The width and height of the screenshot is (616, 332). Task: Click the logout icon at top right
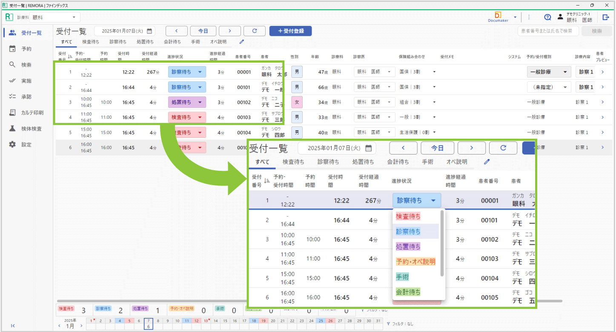click(x=606, y=17)
